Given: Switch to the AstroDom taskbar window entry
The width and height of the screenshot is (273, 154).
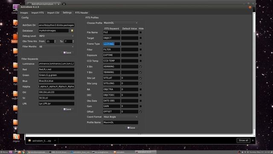Looking at the screenshot, I should click(x=145, y=152).
